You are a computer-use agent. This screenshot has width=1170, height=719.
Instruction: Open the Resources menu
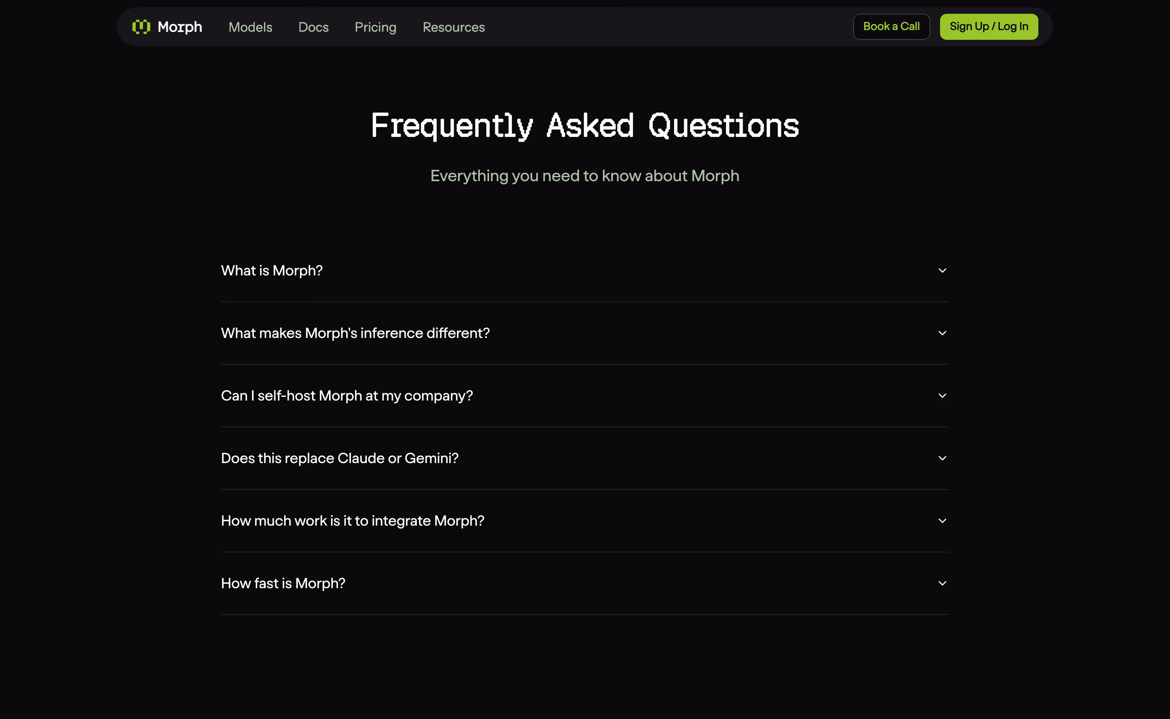click(453, 27)
